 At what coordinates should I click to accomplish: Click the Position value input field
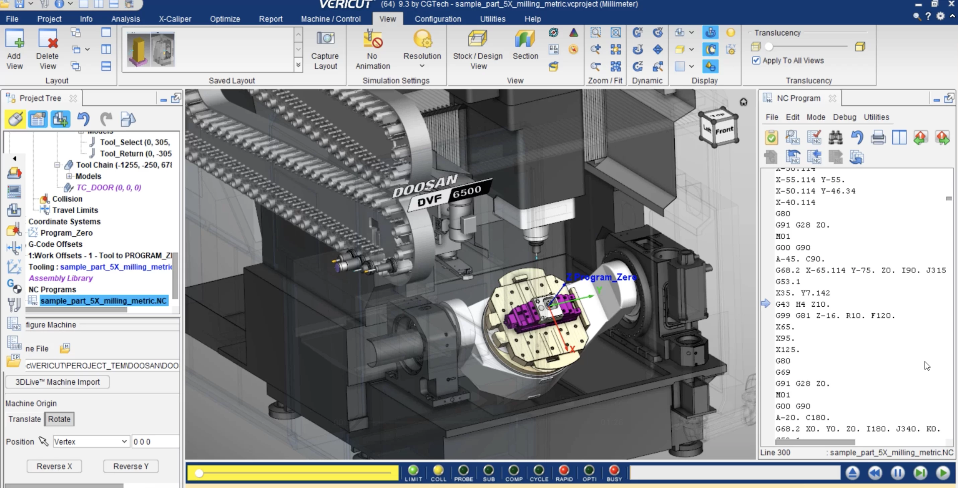pyautogui.click(x=155, y=441)
